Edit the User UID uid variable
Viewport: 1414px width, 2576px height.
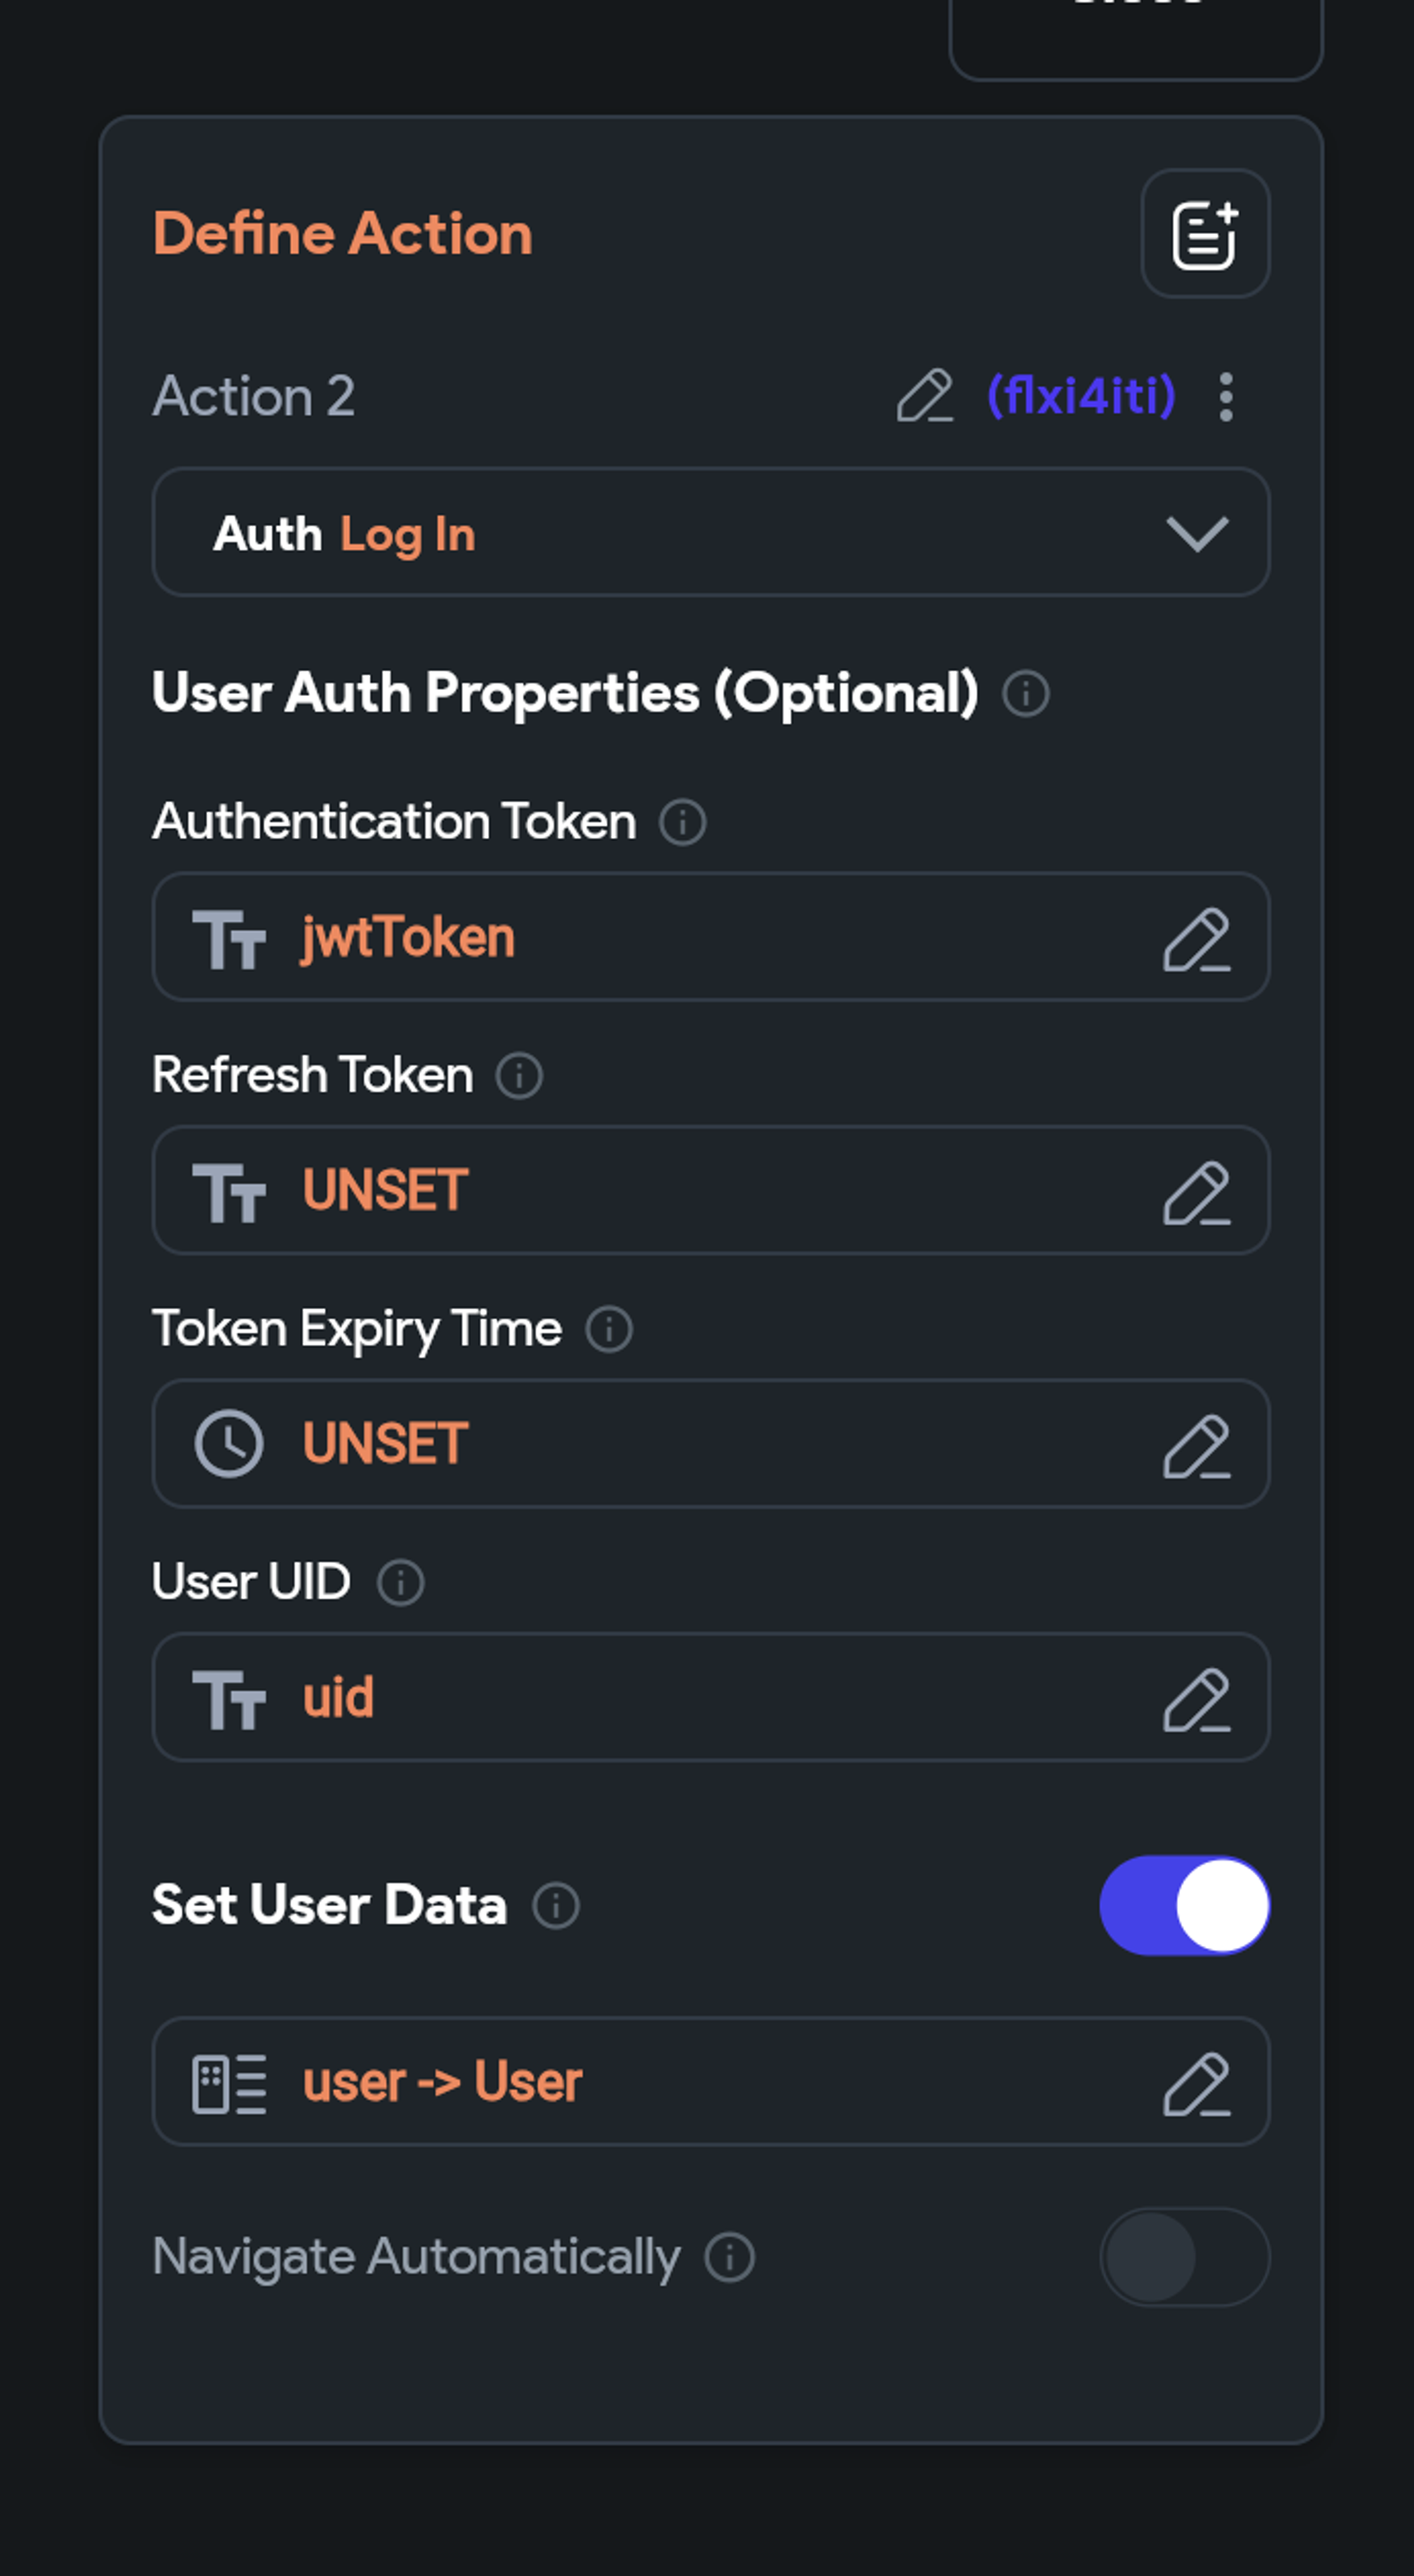click(x=1196, y=1698)
